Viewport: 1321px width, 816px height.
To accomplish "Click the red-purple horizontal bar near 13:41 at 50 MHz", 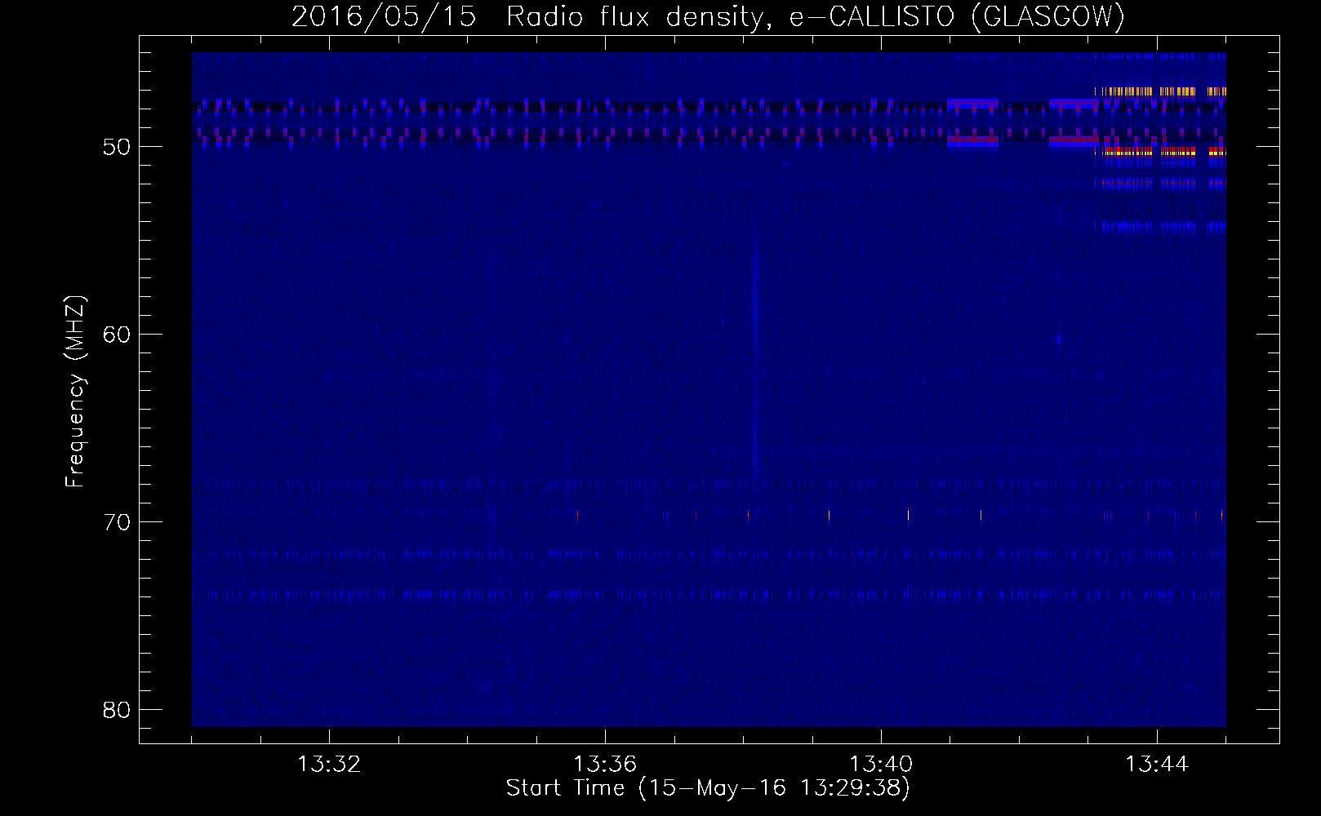I will point(972,141).
